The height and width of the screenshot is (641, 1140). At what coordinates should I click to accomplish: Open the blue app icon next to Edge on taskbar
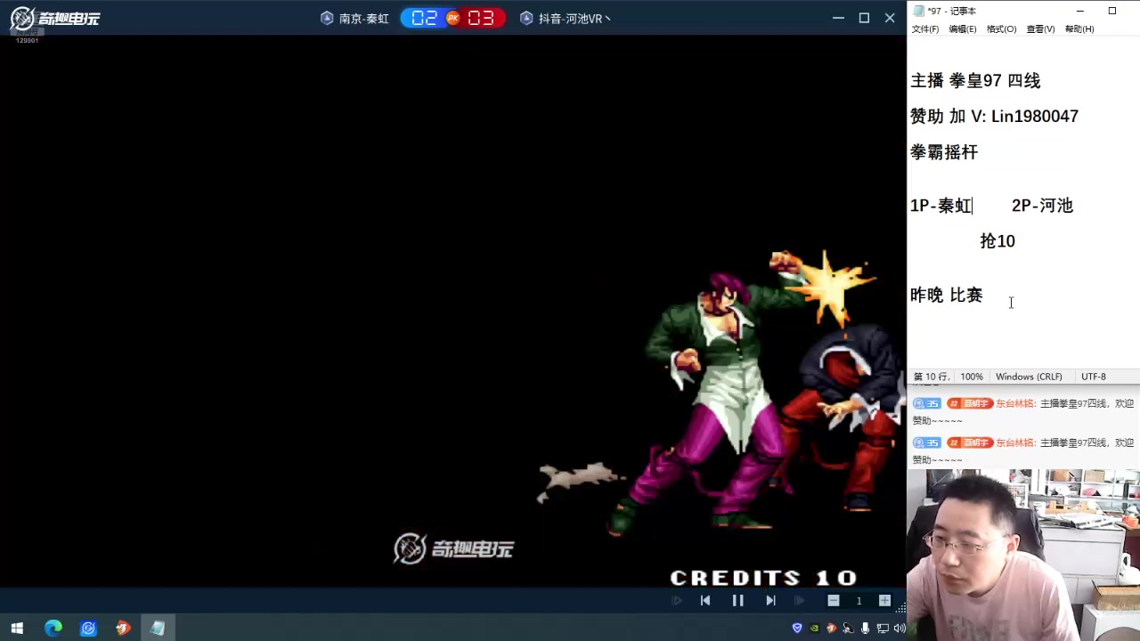88,628
